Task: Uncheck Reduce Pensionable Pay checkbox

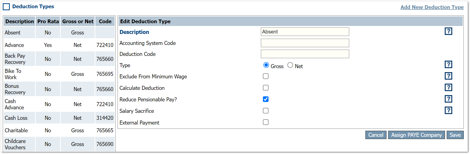Action: coord(266,99)
